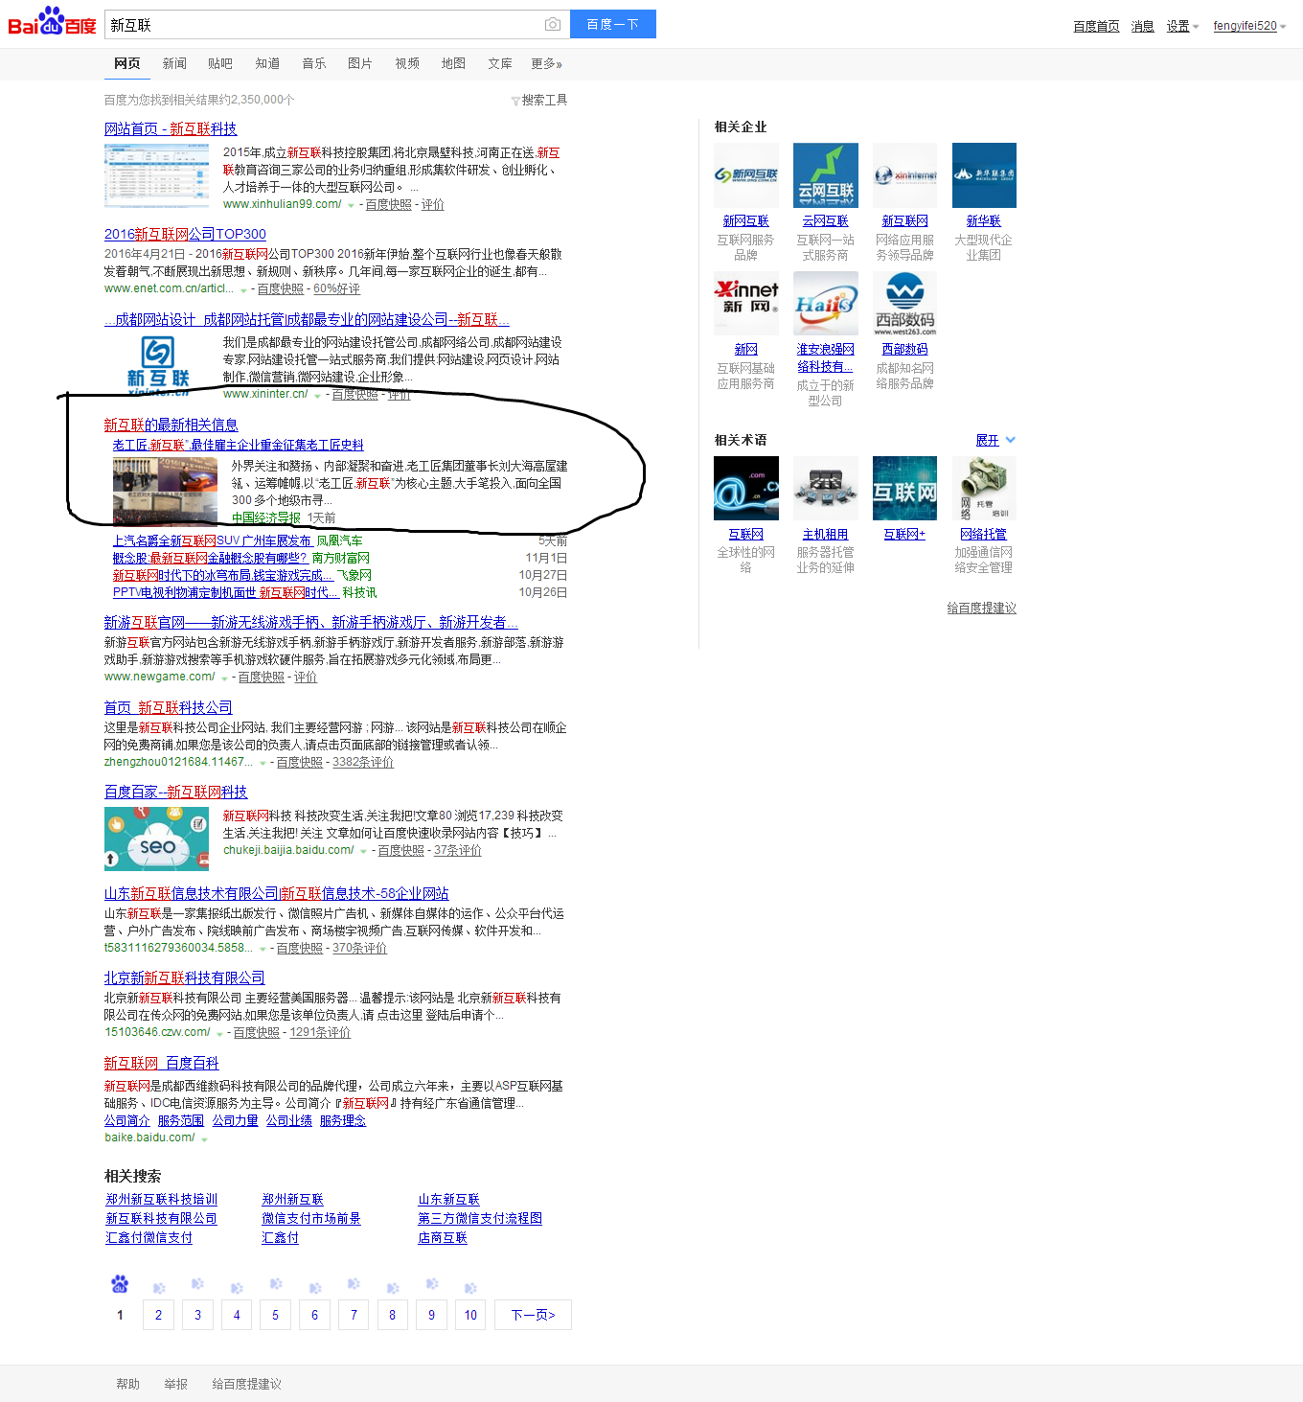Open the 2016新互联网公司TOP300 result
Image resolution: width=1303 pixels, height=1402 pixels.
(x=185, y=234)
